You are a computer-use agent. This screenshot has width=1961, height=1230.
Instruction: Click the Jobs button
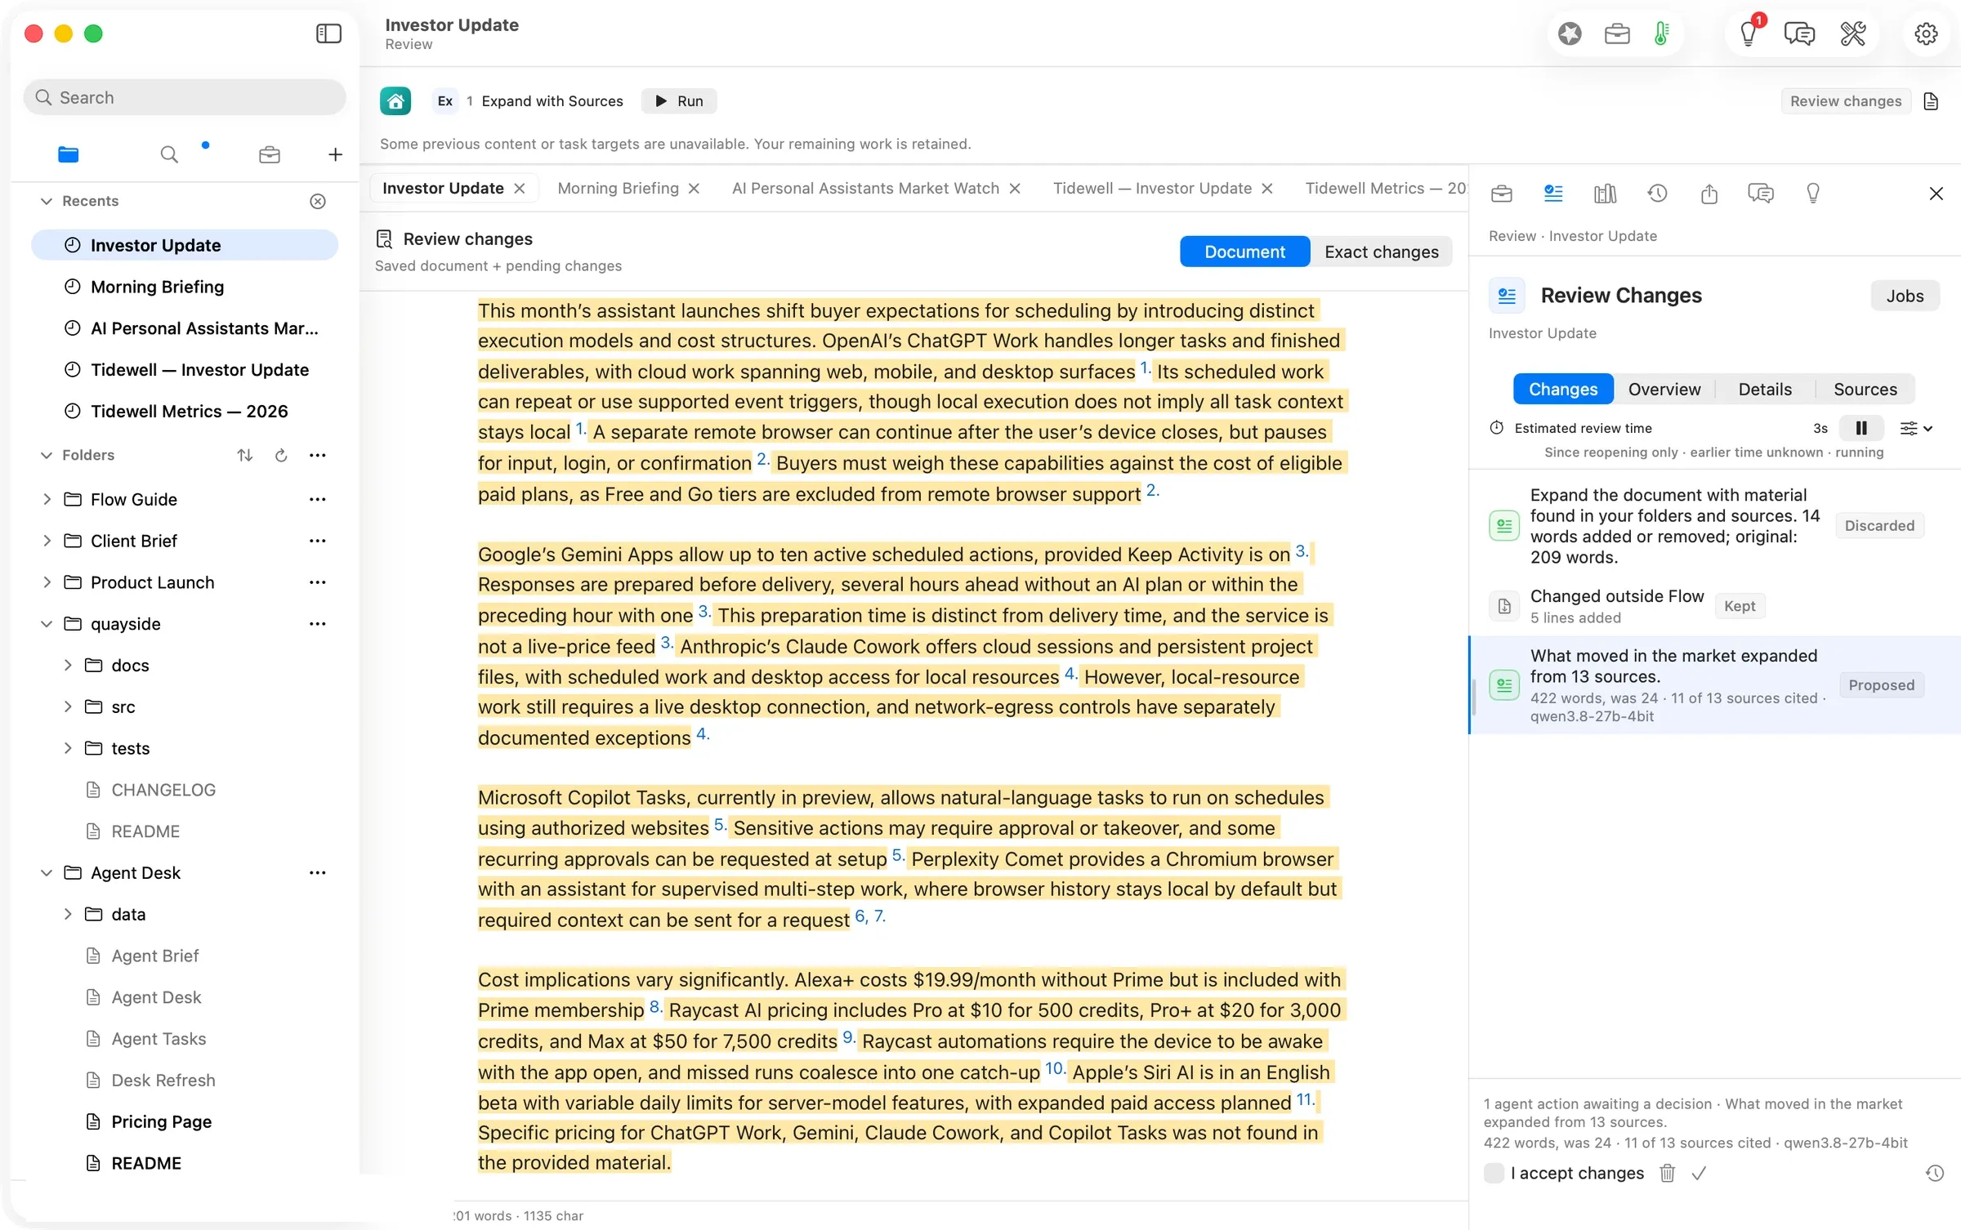coord(1905,296)
